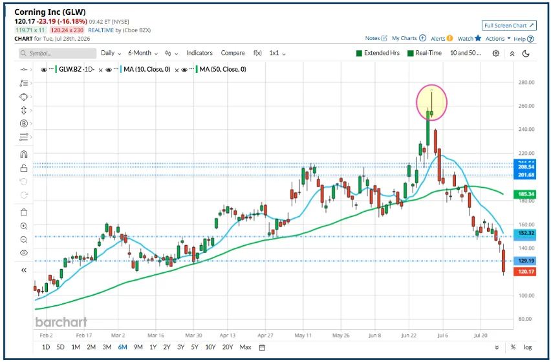This screenshot has width=551, height=362.
Task: Select the 9M range tab
Action: pos(138,347)
